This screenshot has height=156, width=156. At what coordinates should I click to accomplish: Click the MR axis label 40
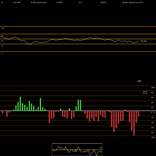click(x=152, y=103)
